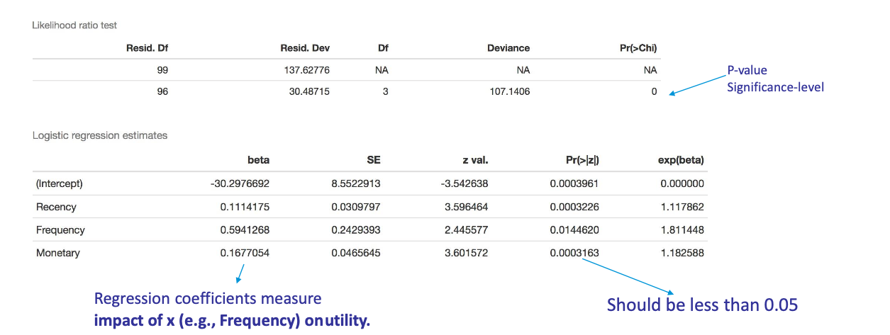Select the 'Recency' row label
The width and height of the screenshot is (890, 335).
[56, 207]
